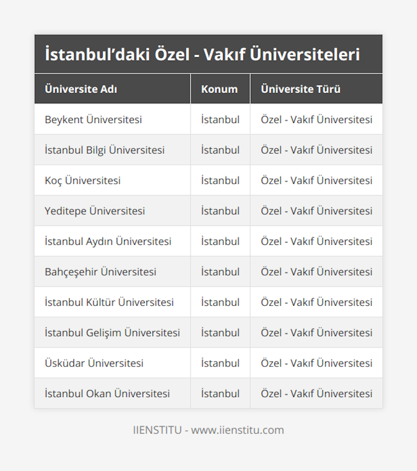
Task: Click the table title İstanbul'daki Özel - Vakıf Üniversiteleri
Action: (x=202, y=55)
